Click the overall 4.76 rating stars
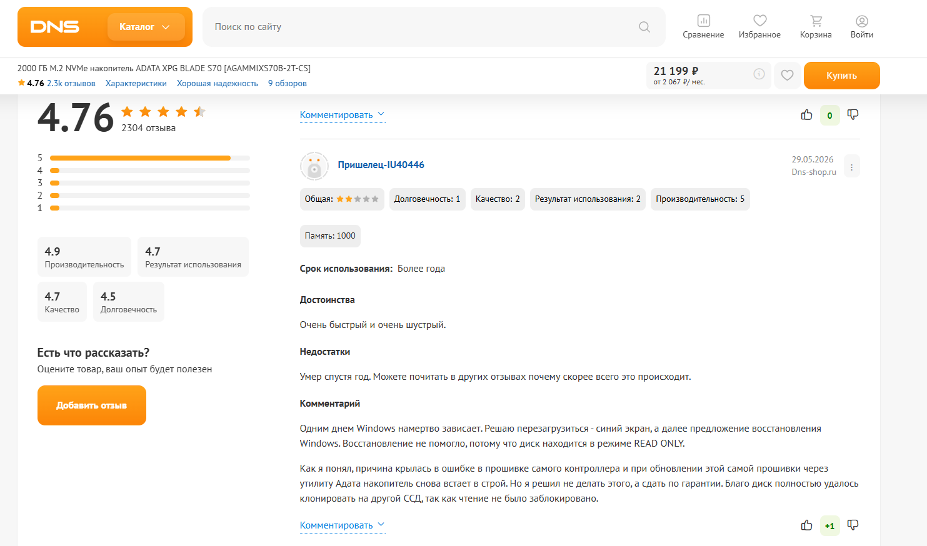 (163, 112)
